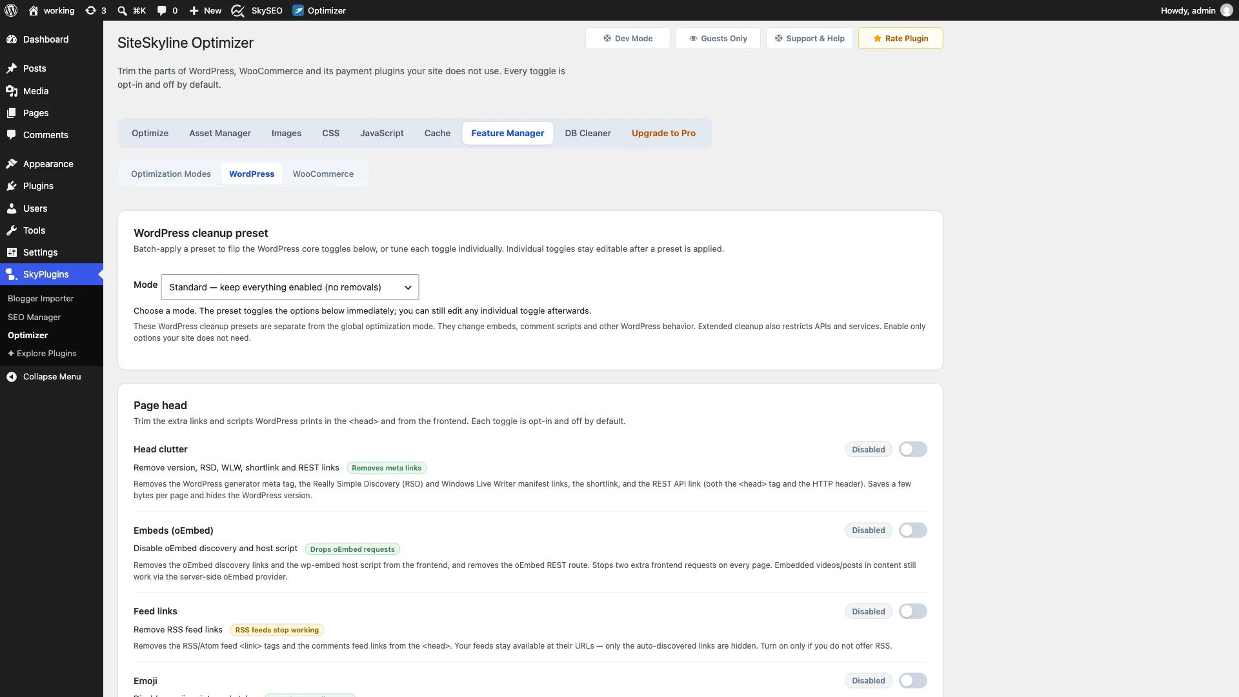Enable the Embeds (oEmbed) toggle
The height and width of the screenshot is (697, 1239).
pyautogui.click(x=912, y=530)
